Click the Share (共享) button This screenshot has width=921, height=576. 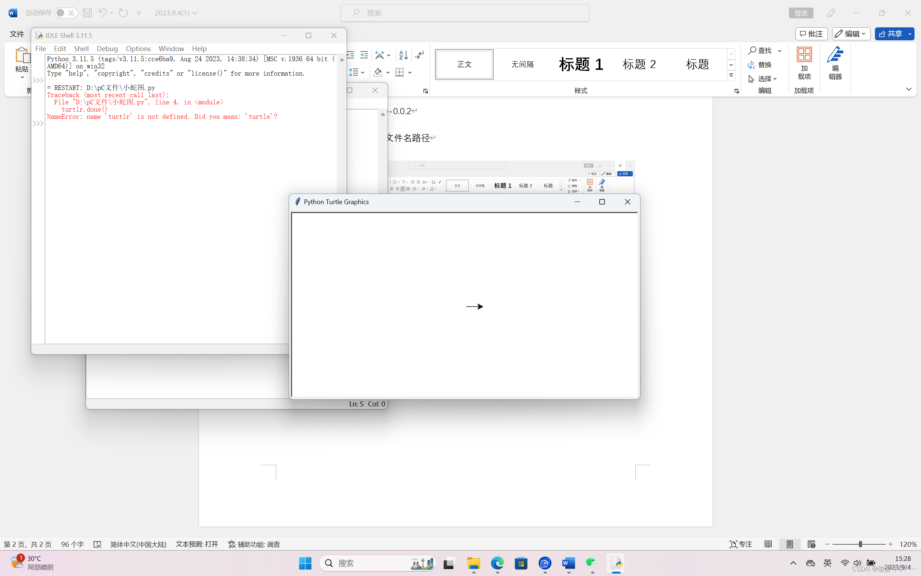coord(890,34)
